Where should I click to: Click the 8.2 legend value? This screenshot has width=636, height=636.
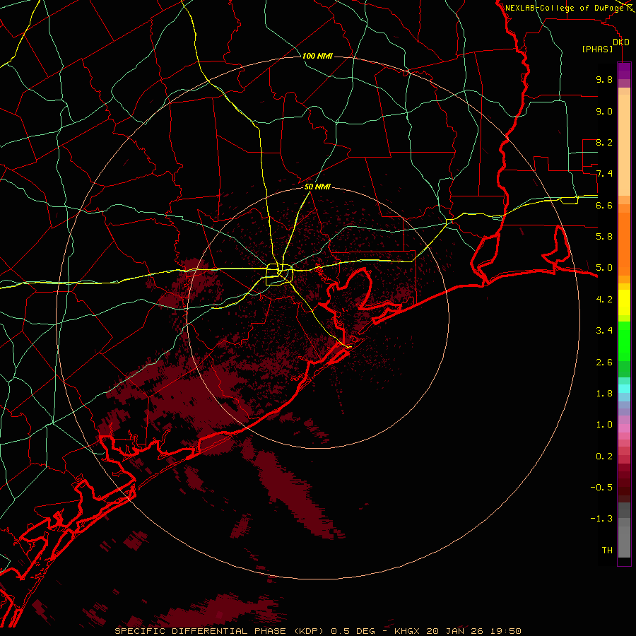tap(604, 142)
